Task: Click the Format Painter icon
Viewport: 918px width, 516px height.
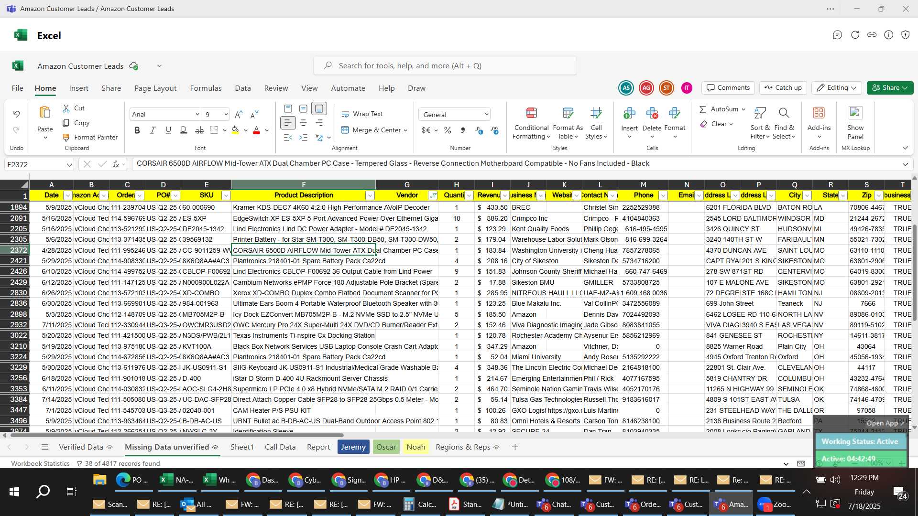Action: tap(66, 137)
